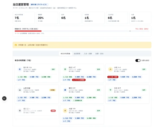Click red バイタル要確認 alert on 田辺 シゲ's card
164x129 pixels.
(79, 80)
